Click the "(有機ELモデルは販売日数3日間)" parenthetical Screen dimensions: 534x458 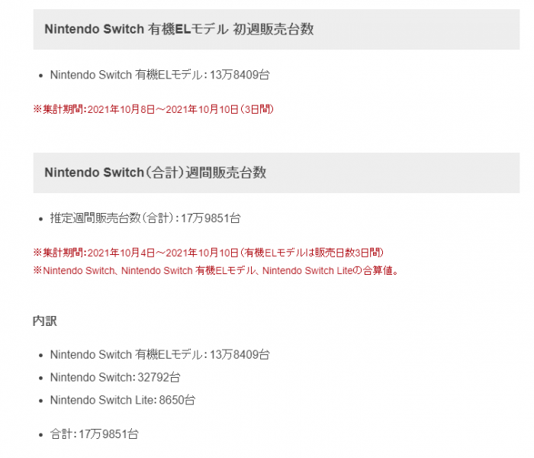click(311, 253)
